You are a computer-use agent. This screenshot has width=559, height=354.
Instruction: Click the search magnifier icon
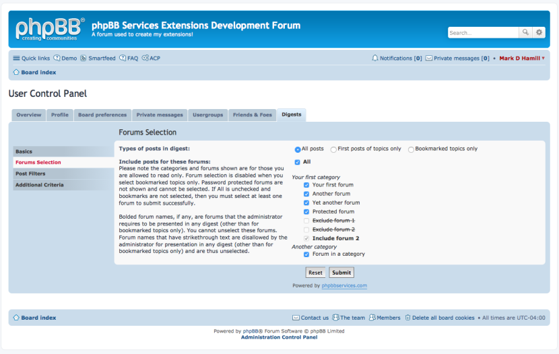pos(525,32)
